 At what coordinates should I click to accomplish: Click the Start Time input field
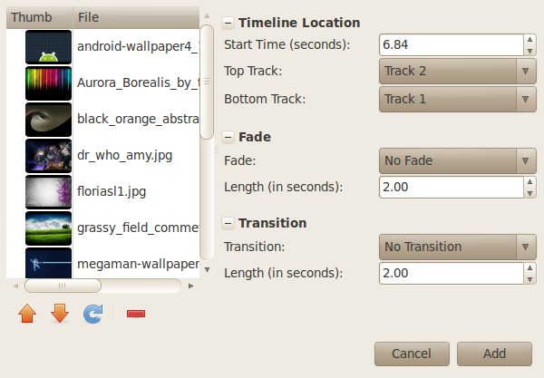(x=451, y=44)
